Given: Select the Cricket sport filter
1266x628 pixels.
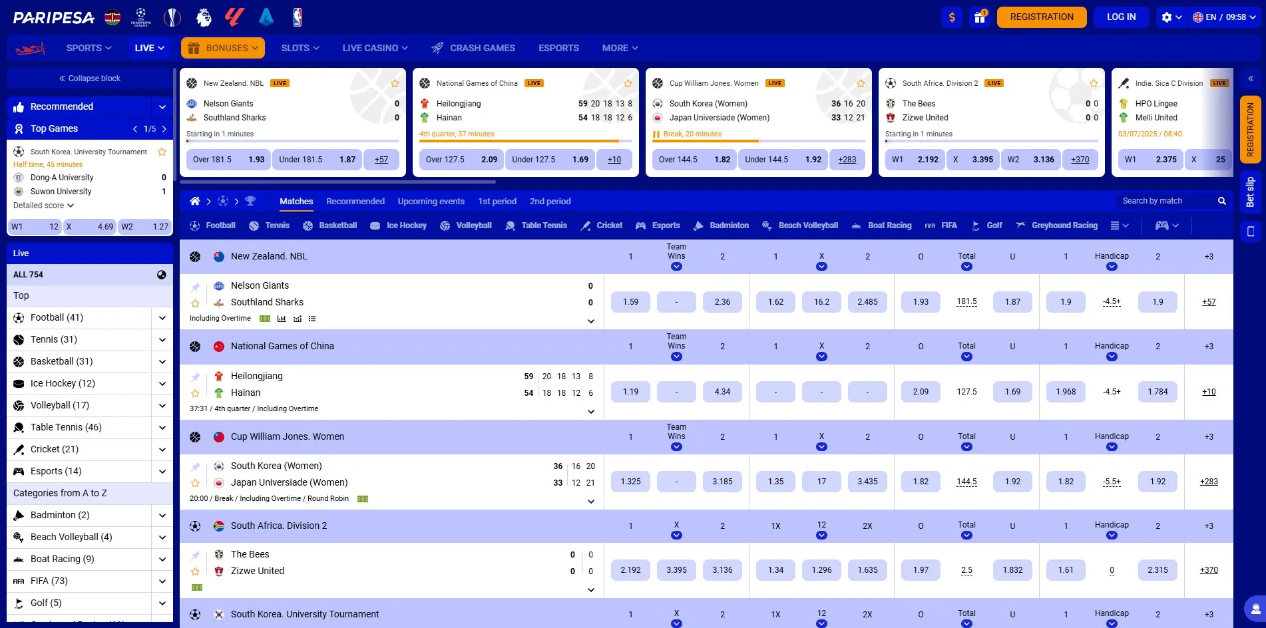Looking at the screenshot, I should (x=602, y=226).
